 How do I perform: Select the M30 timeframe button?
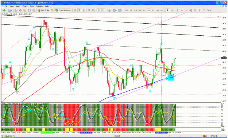(x=140, y=10)
